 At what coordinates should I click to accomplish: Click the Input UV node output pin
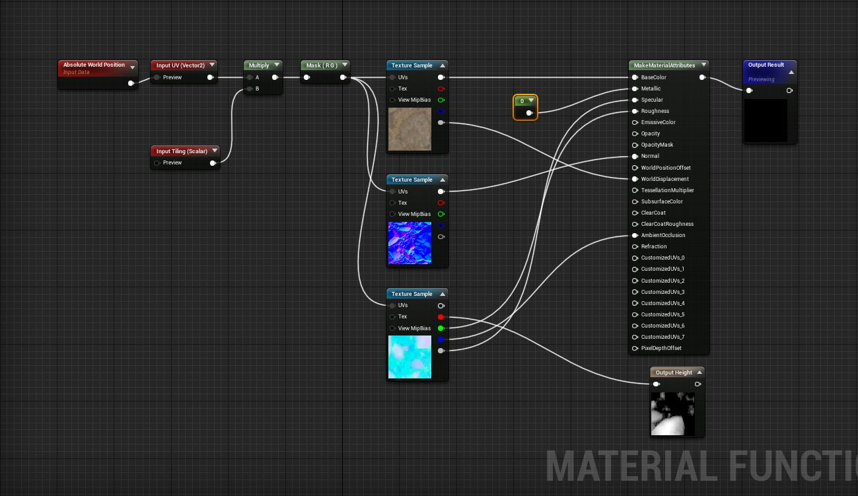(x=210, y=77)
